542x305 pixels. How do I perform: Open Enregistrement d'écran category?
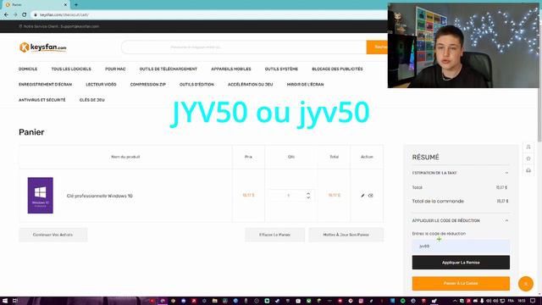click(x=45, y=85)
